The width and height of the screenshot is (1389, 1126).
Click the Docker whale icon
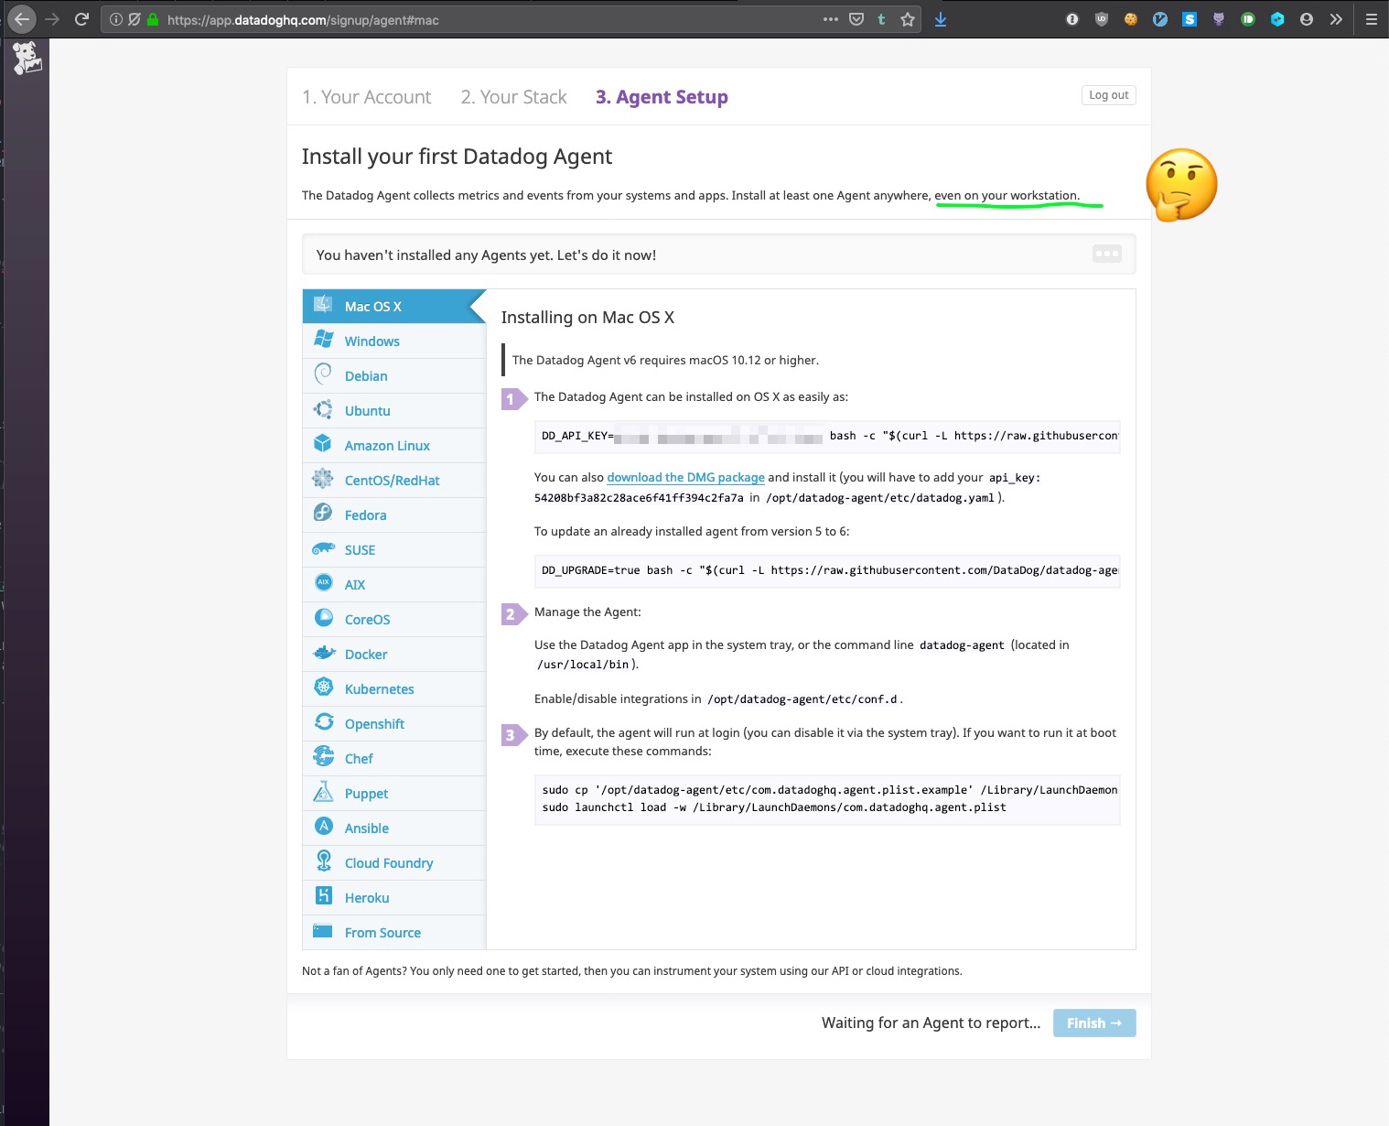click(x=324, y=653)
